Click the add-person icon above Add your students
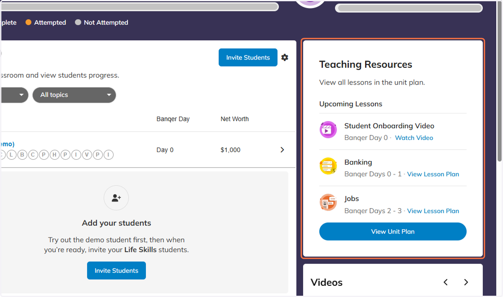The height and width of the screenshot is (297, 503). 116,198
